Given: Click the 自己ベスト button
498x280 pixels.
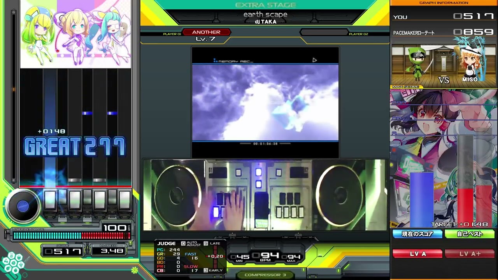Looking at the screenshot, I should (x=470, y=234).
